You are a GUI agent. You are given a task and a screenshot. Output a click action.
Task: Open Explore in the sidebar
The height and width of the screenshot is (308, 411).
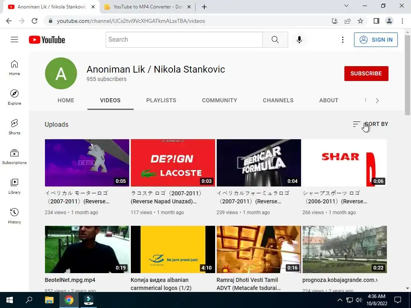pyautogui.click(x=14, y=97)
